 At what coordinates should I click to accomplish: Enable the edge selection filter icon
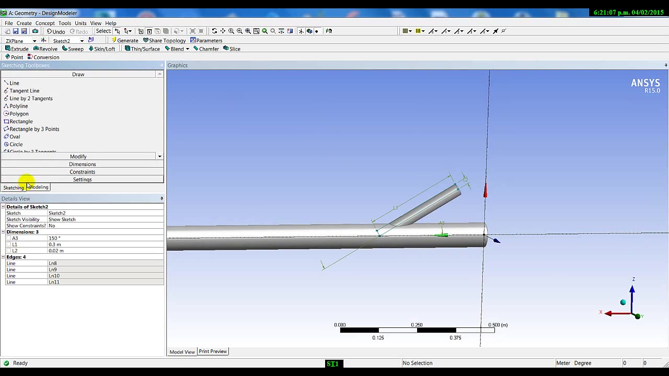click(149, 31)
